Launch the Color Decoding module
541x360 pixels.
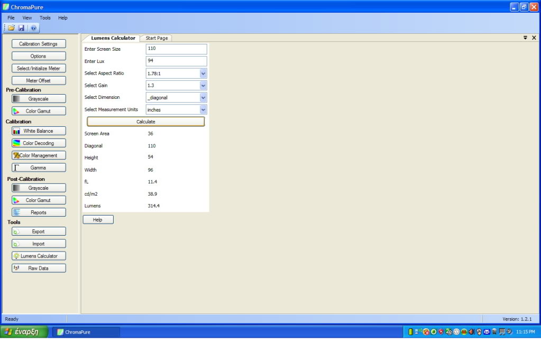click(x=39, y=143)
